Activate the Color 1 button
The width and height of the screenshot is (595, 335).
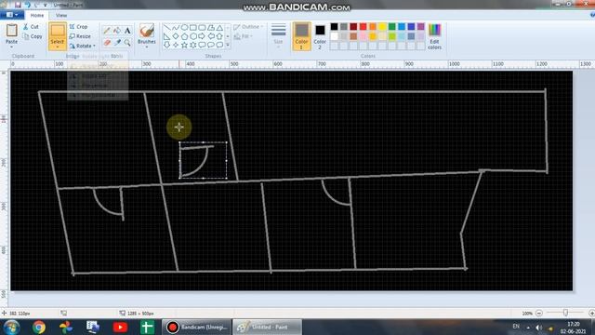tap(301, 36)
